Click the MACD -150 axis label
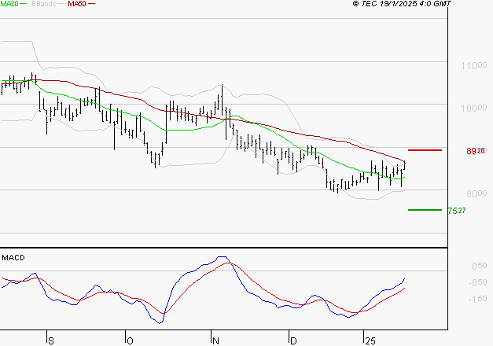Viewport: 493px width, 346px height. point(477,299)
